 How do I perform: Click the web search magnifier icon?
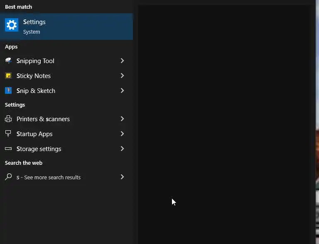[8, 177]
